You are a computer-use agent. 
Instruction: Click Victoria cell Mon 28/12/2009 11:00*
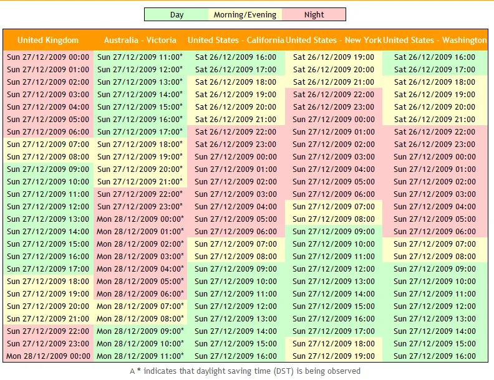click(140, 356)
